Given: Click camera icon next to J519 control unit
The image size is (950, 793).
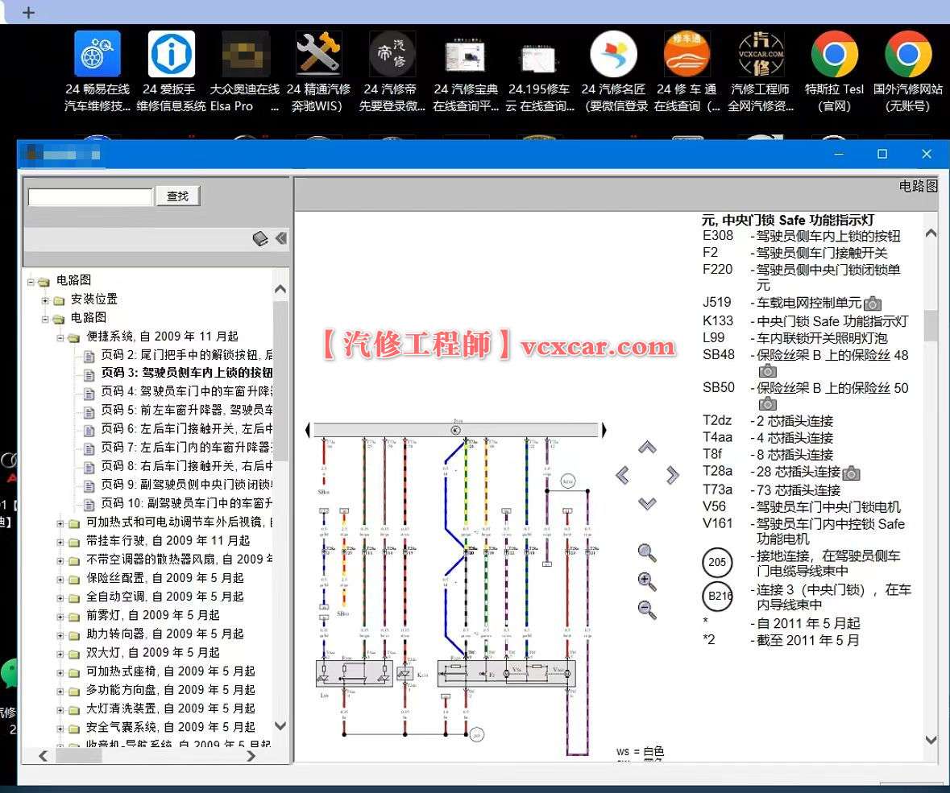Looking at the screenshot, I should 871,304.
